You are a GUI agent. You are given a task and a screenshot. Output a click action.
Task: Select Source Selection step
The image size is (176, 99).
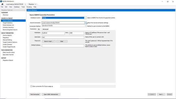(13, 21)
